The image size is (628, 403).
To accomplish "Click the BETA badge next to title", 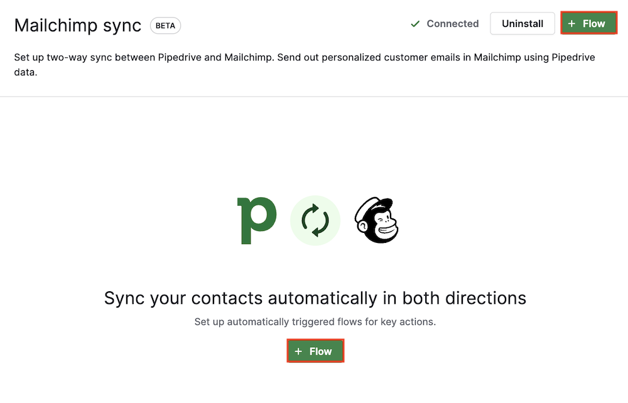I will pyautogui.click(x=165, y=26).
